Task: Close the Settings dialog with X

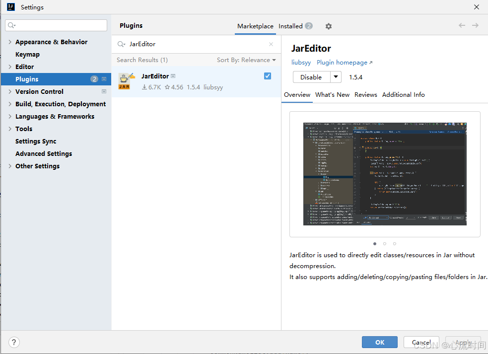Action: coord(477,7)
